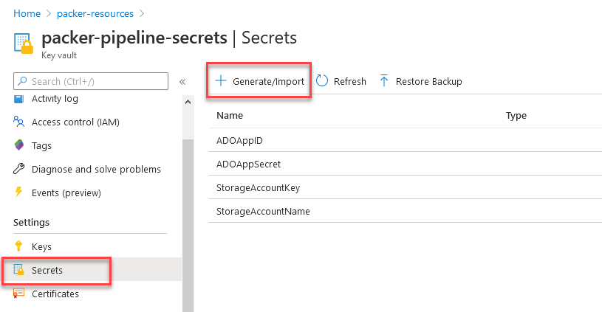The image size is (602, 312).
Task: Click the Restore Backup button
Action: coord(420,81)
